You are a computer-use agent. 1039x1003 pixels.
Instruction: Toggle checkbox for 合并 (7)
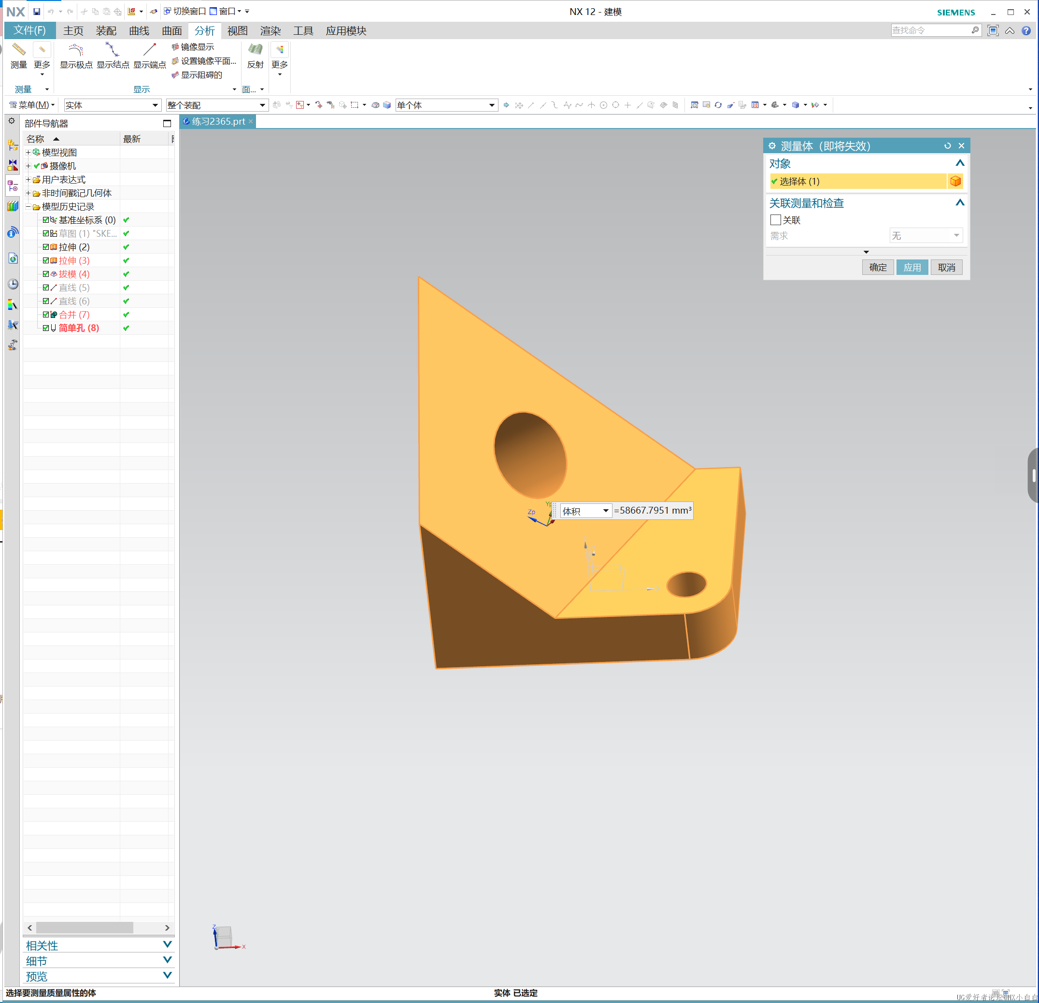[x=46, y=315]
